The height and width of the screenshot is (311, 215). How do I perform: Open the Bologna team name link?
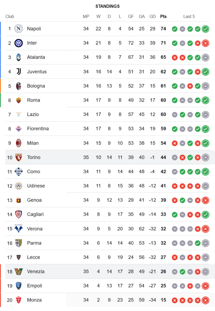coord(36,86)
